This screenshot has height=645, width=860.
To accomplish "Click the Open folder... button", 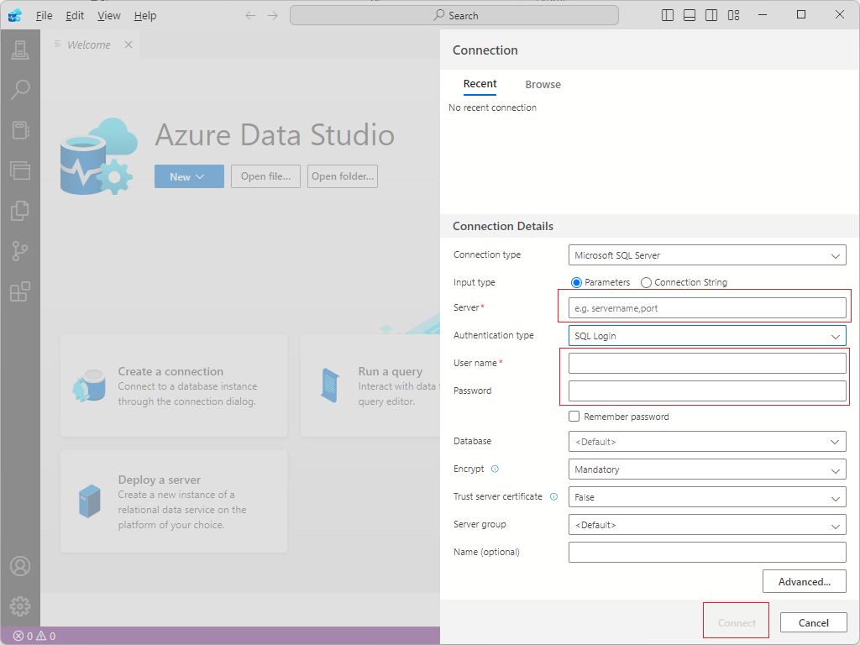I will point(343,176).
